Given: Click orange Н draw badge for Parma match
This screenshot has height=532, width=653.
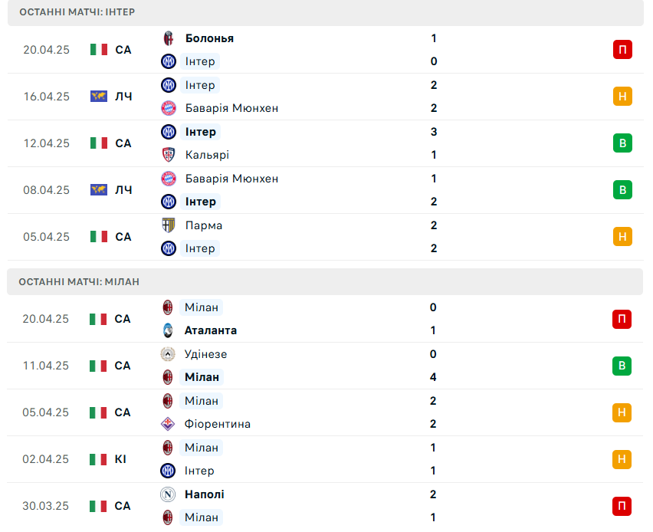Looking at the screenshot, I should click(x=622, y=237).
